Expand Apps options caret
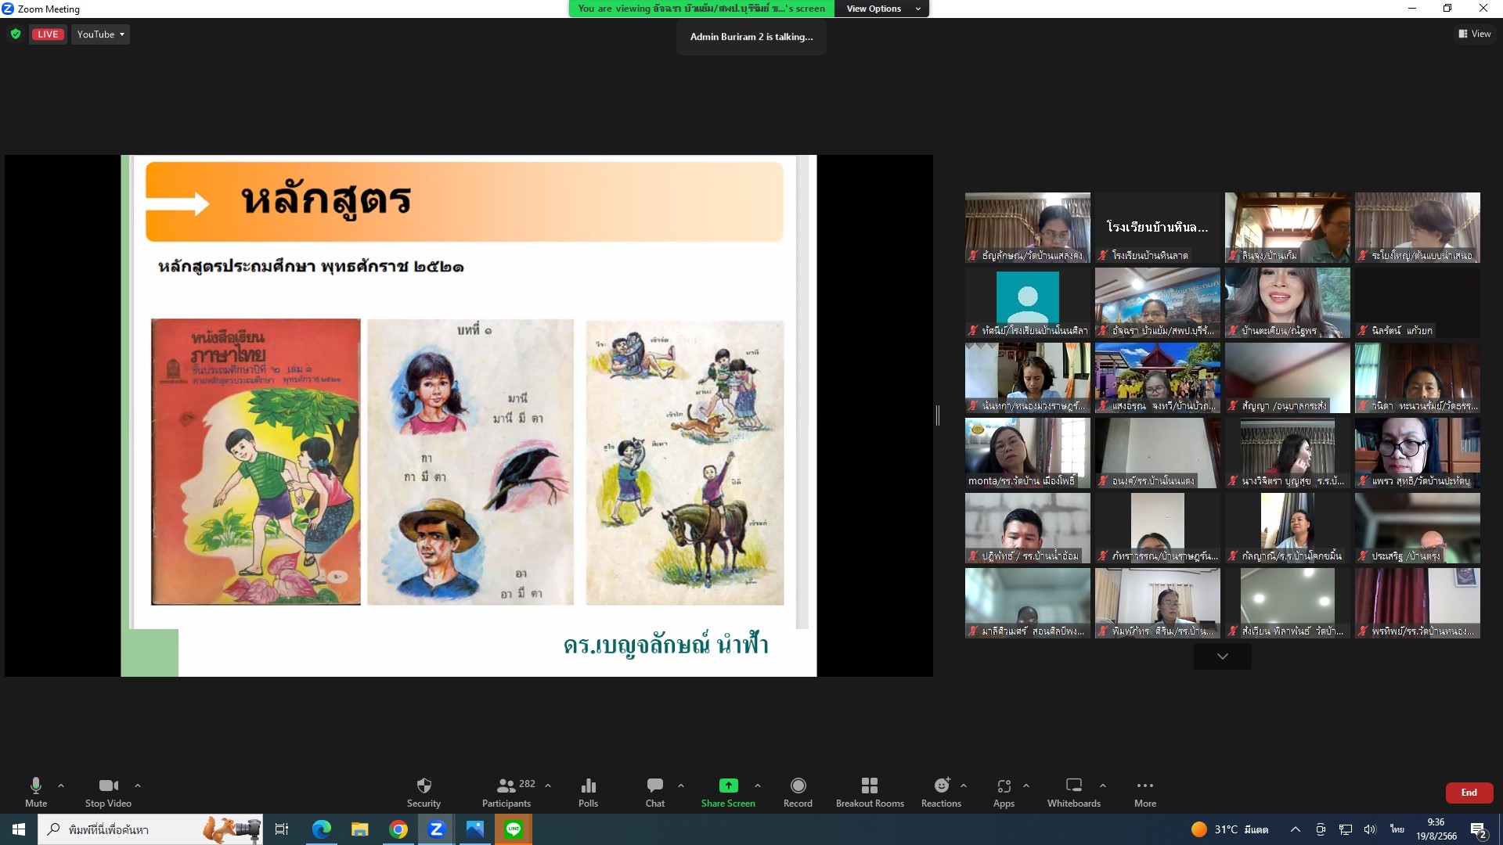Image resolution: width=1503 pixels, height=845 pixels. click(x=1026, y=785)
